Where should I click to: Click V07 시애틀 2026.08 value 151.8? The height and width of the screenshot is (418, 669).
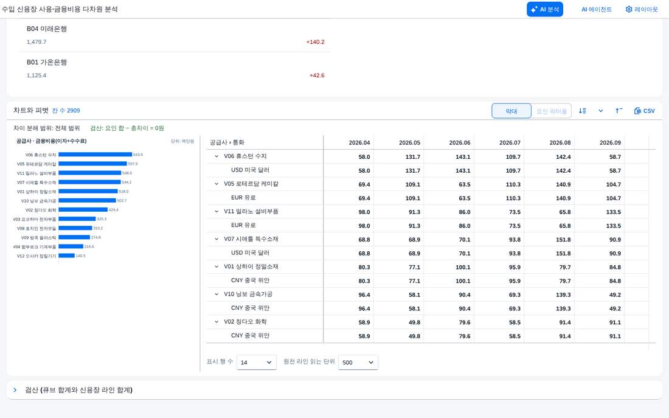pos(563,240)
